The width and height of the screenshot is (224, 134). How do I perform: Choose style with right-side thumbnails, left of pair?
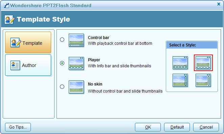click(180, 80)
